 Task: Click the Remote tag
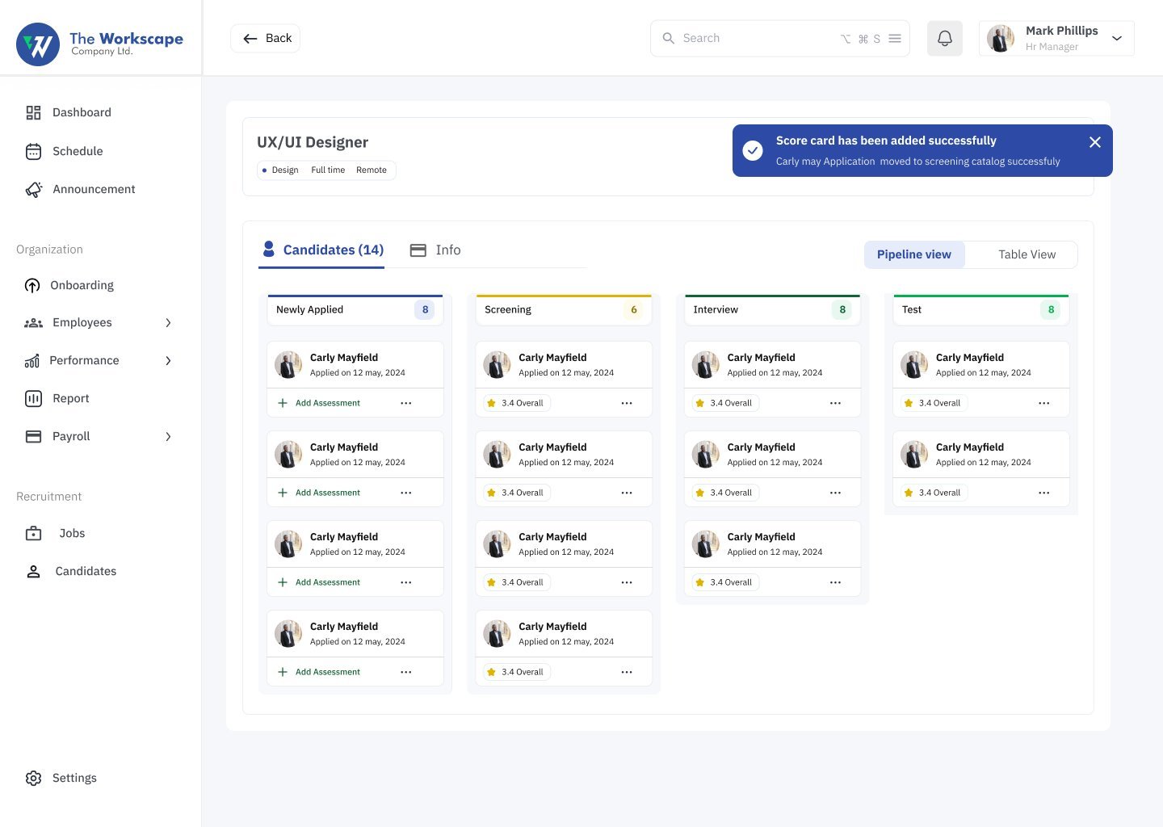[372, 170]
